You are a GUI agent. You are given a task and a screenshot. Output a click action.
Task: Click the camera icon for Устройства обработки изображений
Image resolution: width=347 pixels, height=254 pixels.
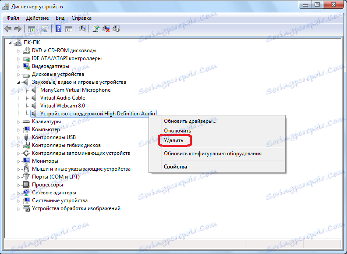coord(26,208)
